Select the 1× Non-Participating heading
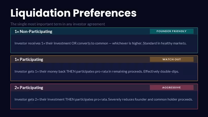This screenshot has height=117, width=208. pos(33,31)
